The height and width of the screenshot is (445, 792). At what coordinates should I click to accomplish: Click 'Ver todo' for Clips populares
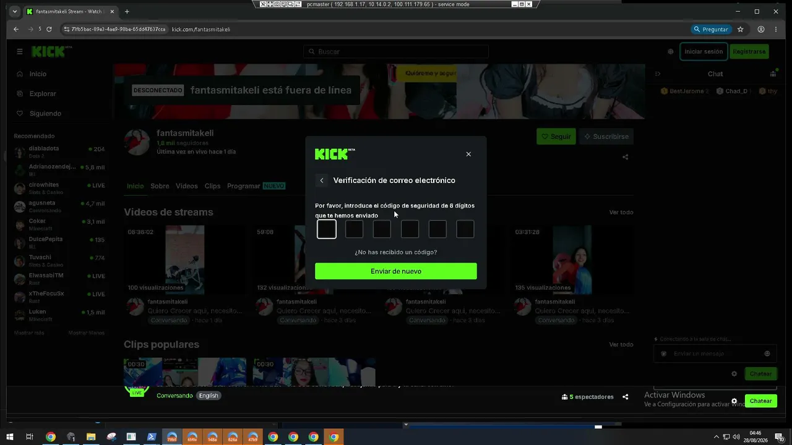pyautogui.click(x=621, y=344)
